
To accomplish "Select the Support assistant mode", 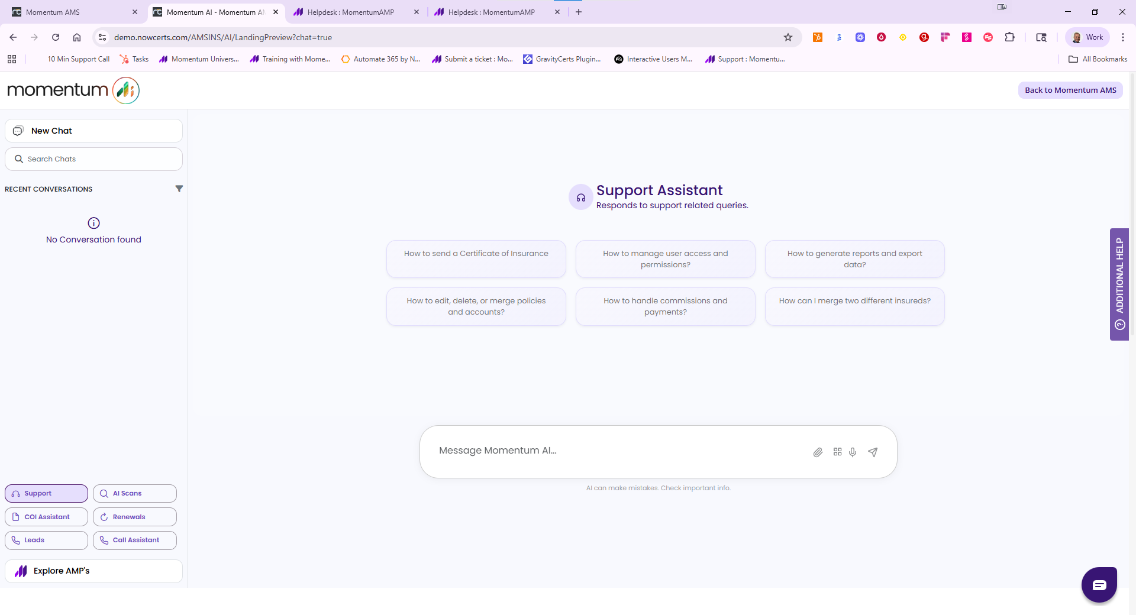I will [x=46, y=493].
